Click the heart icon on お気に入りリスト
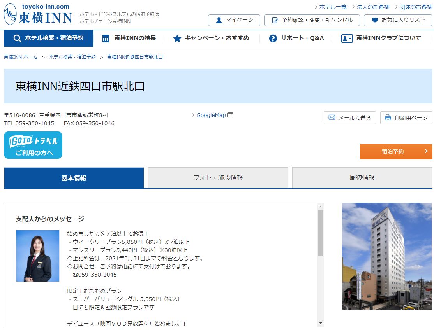The height and width of the screenshot is (331, 434). [375, 20]
